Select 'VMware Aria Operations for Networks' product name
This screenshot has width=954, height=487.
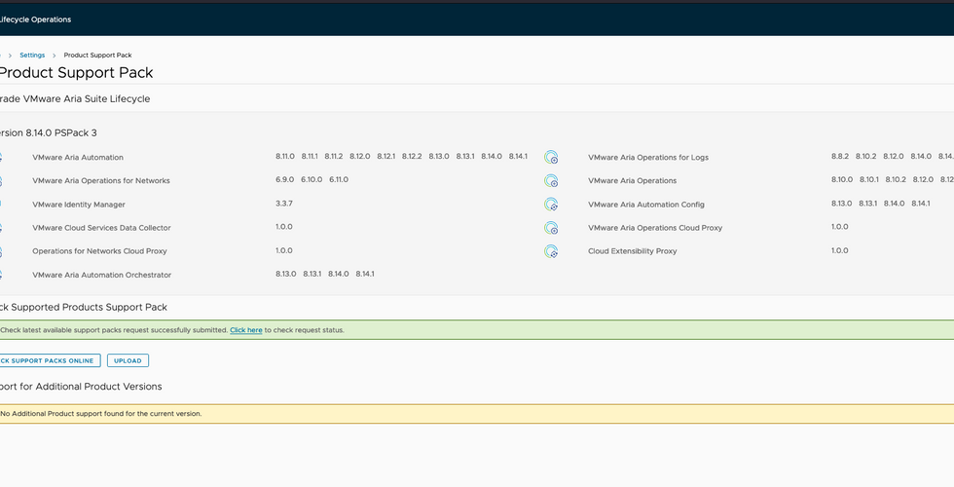click(x=101, y=181)
